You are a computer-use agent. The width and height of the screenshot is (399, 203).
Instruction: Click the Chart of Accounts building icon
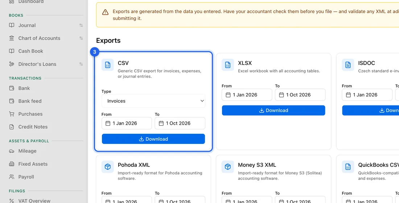pyautogui.click(x=12, y=38)
